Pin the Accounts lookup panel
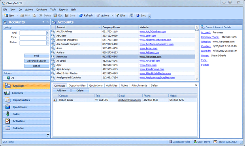Screen dimensions: 245x146 (x=43, y=22)
